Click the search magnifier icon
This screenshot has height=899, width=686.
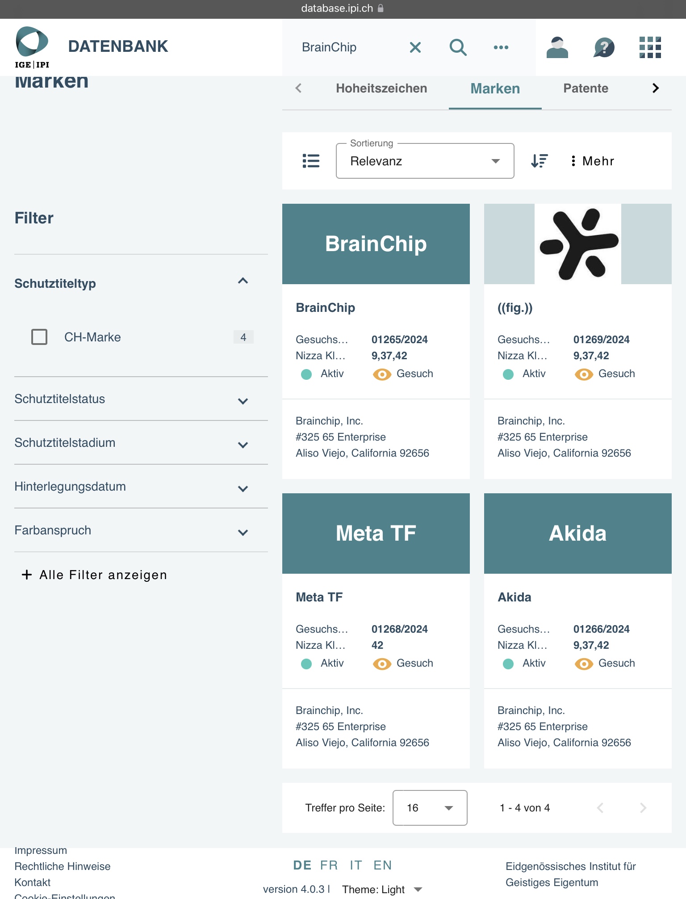point(458,47)
